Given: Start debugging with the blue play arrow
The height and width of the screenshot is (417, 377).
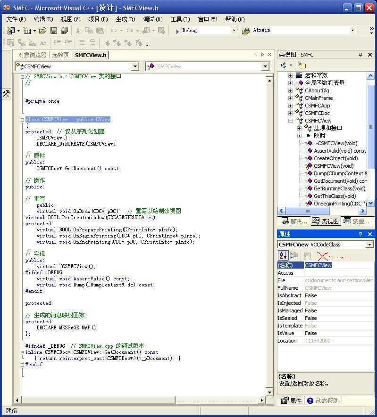Looking at the screenshot, I should click(177, 32).
